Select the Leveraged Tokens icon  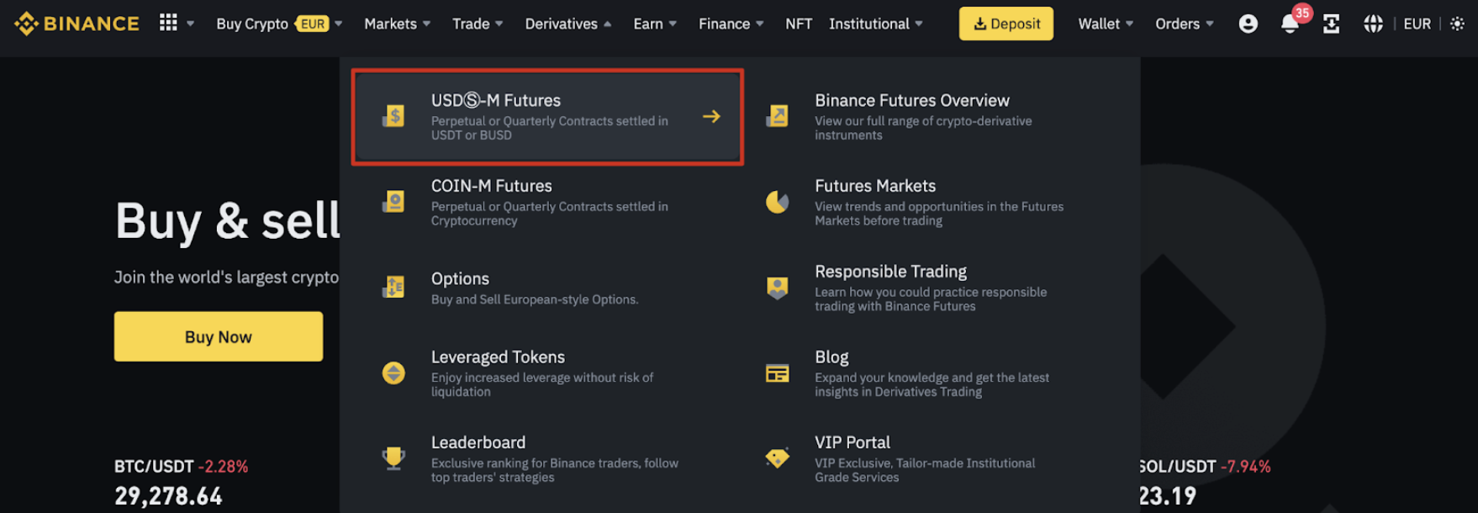pyautogui.click(x=394, y=372)
